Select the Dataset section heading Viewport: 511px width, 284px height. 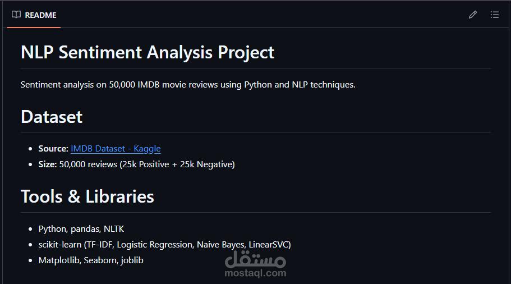(x=52, y=117)
